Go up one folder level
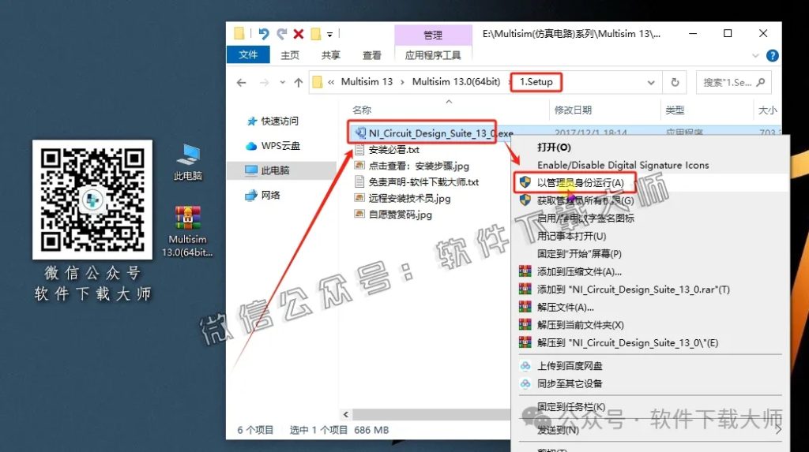The image size is (809, 452). 298,83
